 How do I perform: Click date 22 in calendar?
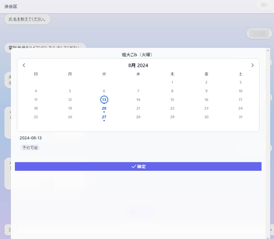172,108
